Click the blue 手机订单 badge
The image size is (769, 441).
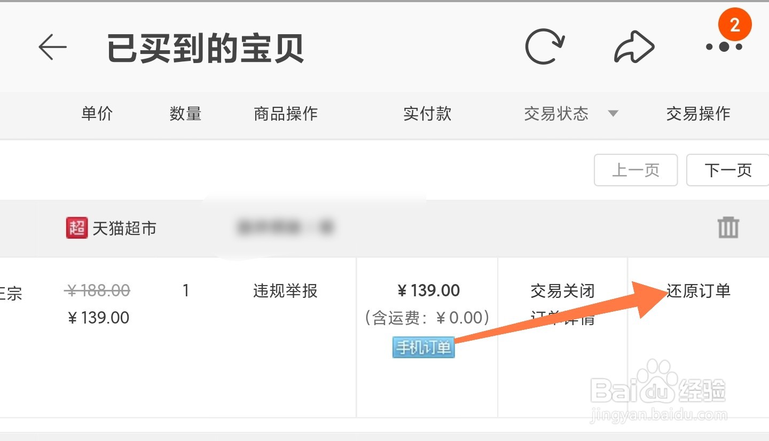(423, 348)
